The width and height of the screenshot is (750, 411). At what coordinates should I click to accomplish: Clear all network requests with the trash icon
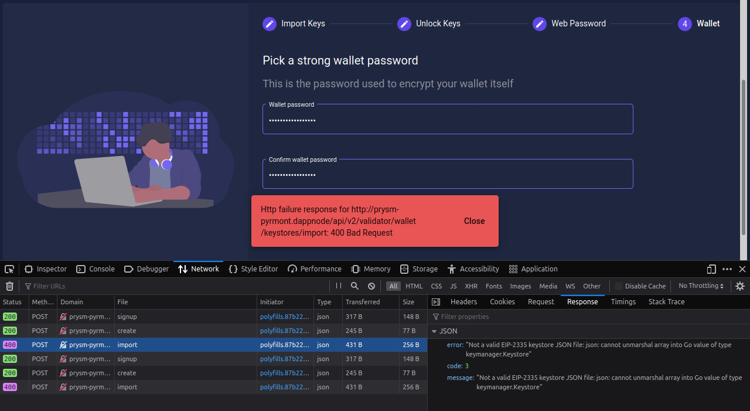pos(9,286)
